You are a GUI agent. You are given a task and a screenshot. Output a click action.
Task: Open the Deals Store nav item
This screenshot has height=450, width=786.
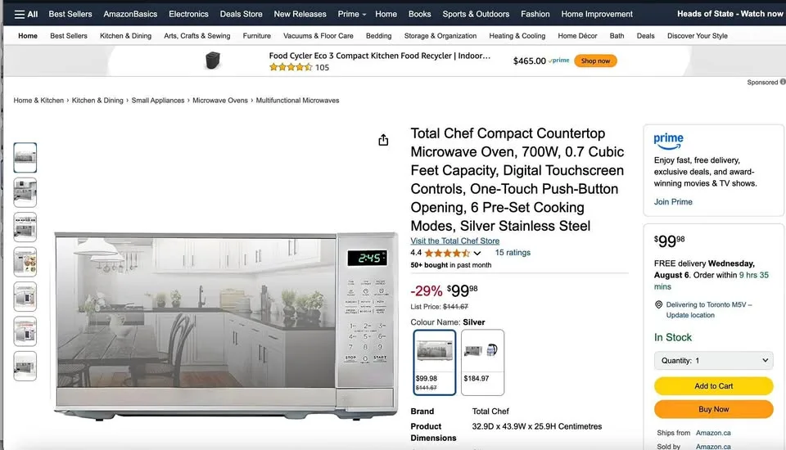point(241,14)
